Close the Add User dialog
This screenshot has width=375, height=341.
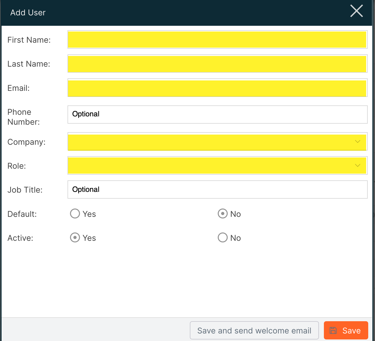pos(356,11)
